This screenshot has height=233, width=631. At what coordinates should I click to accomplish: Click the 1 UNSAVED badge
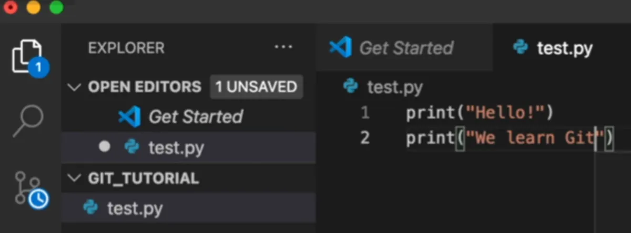click(x=256, y=87)
